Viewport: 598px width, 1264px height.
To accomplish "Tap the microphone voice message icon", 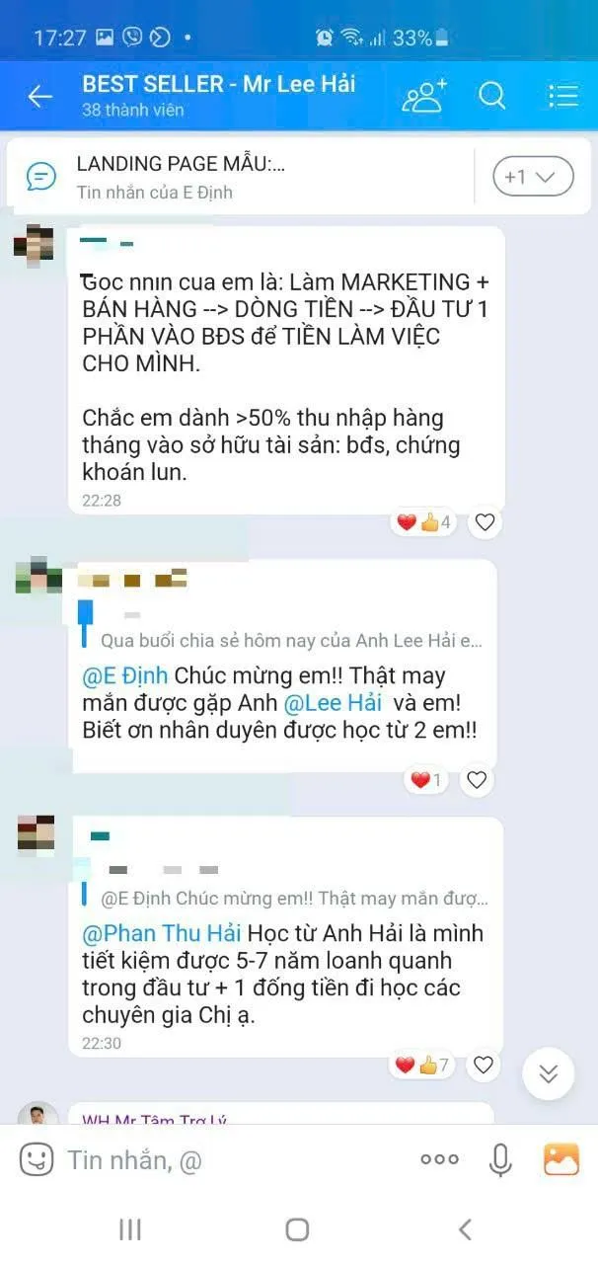I will click(501, 1159).
